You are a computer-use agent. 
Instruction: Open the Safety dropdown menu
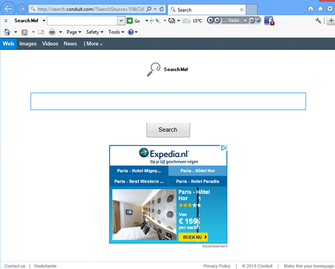(95, 32)
